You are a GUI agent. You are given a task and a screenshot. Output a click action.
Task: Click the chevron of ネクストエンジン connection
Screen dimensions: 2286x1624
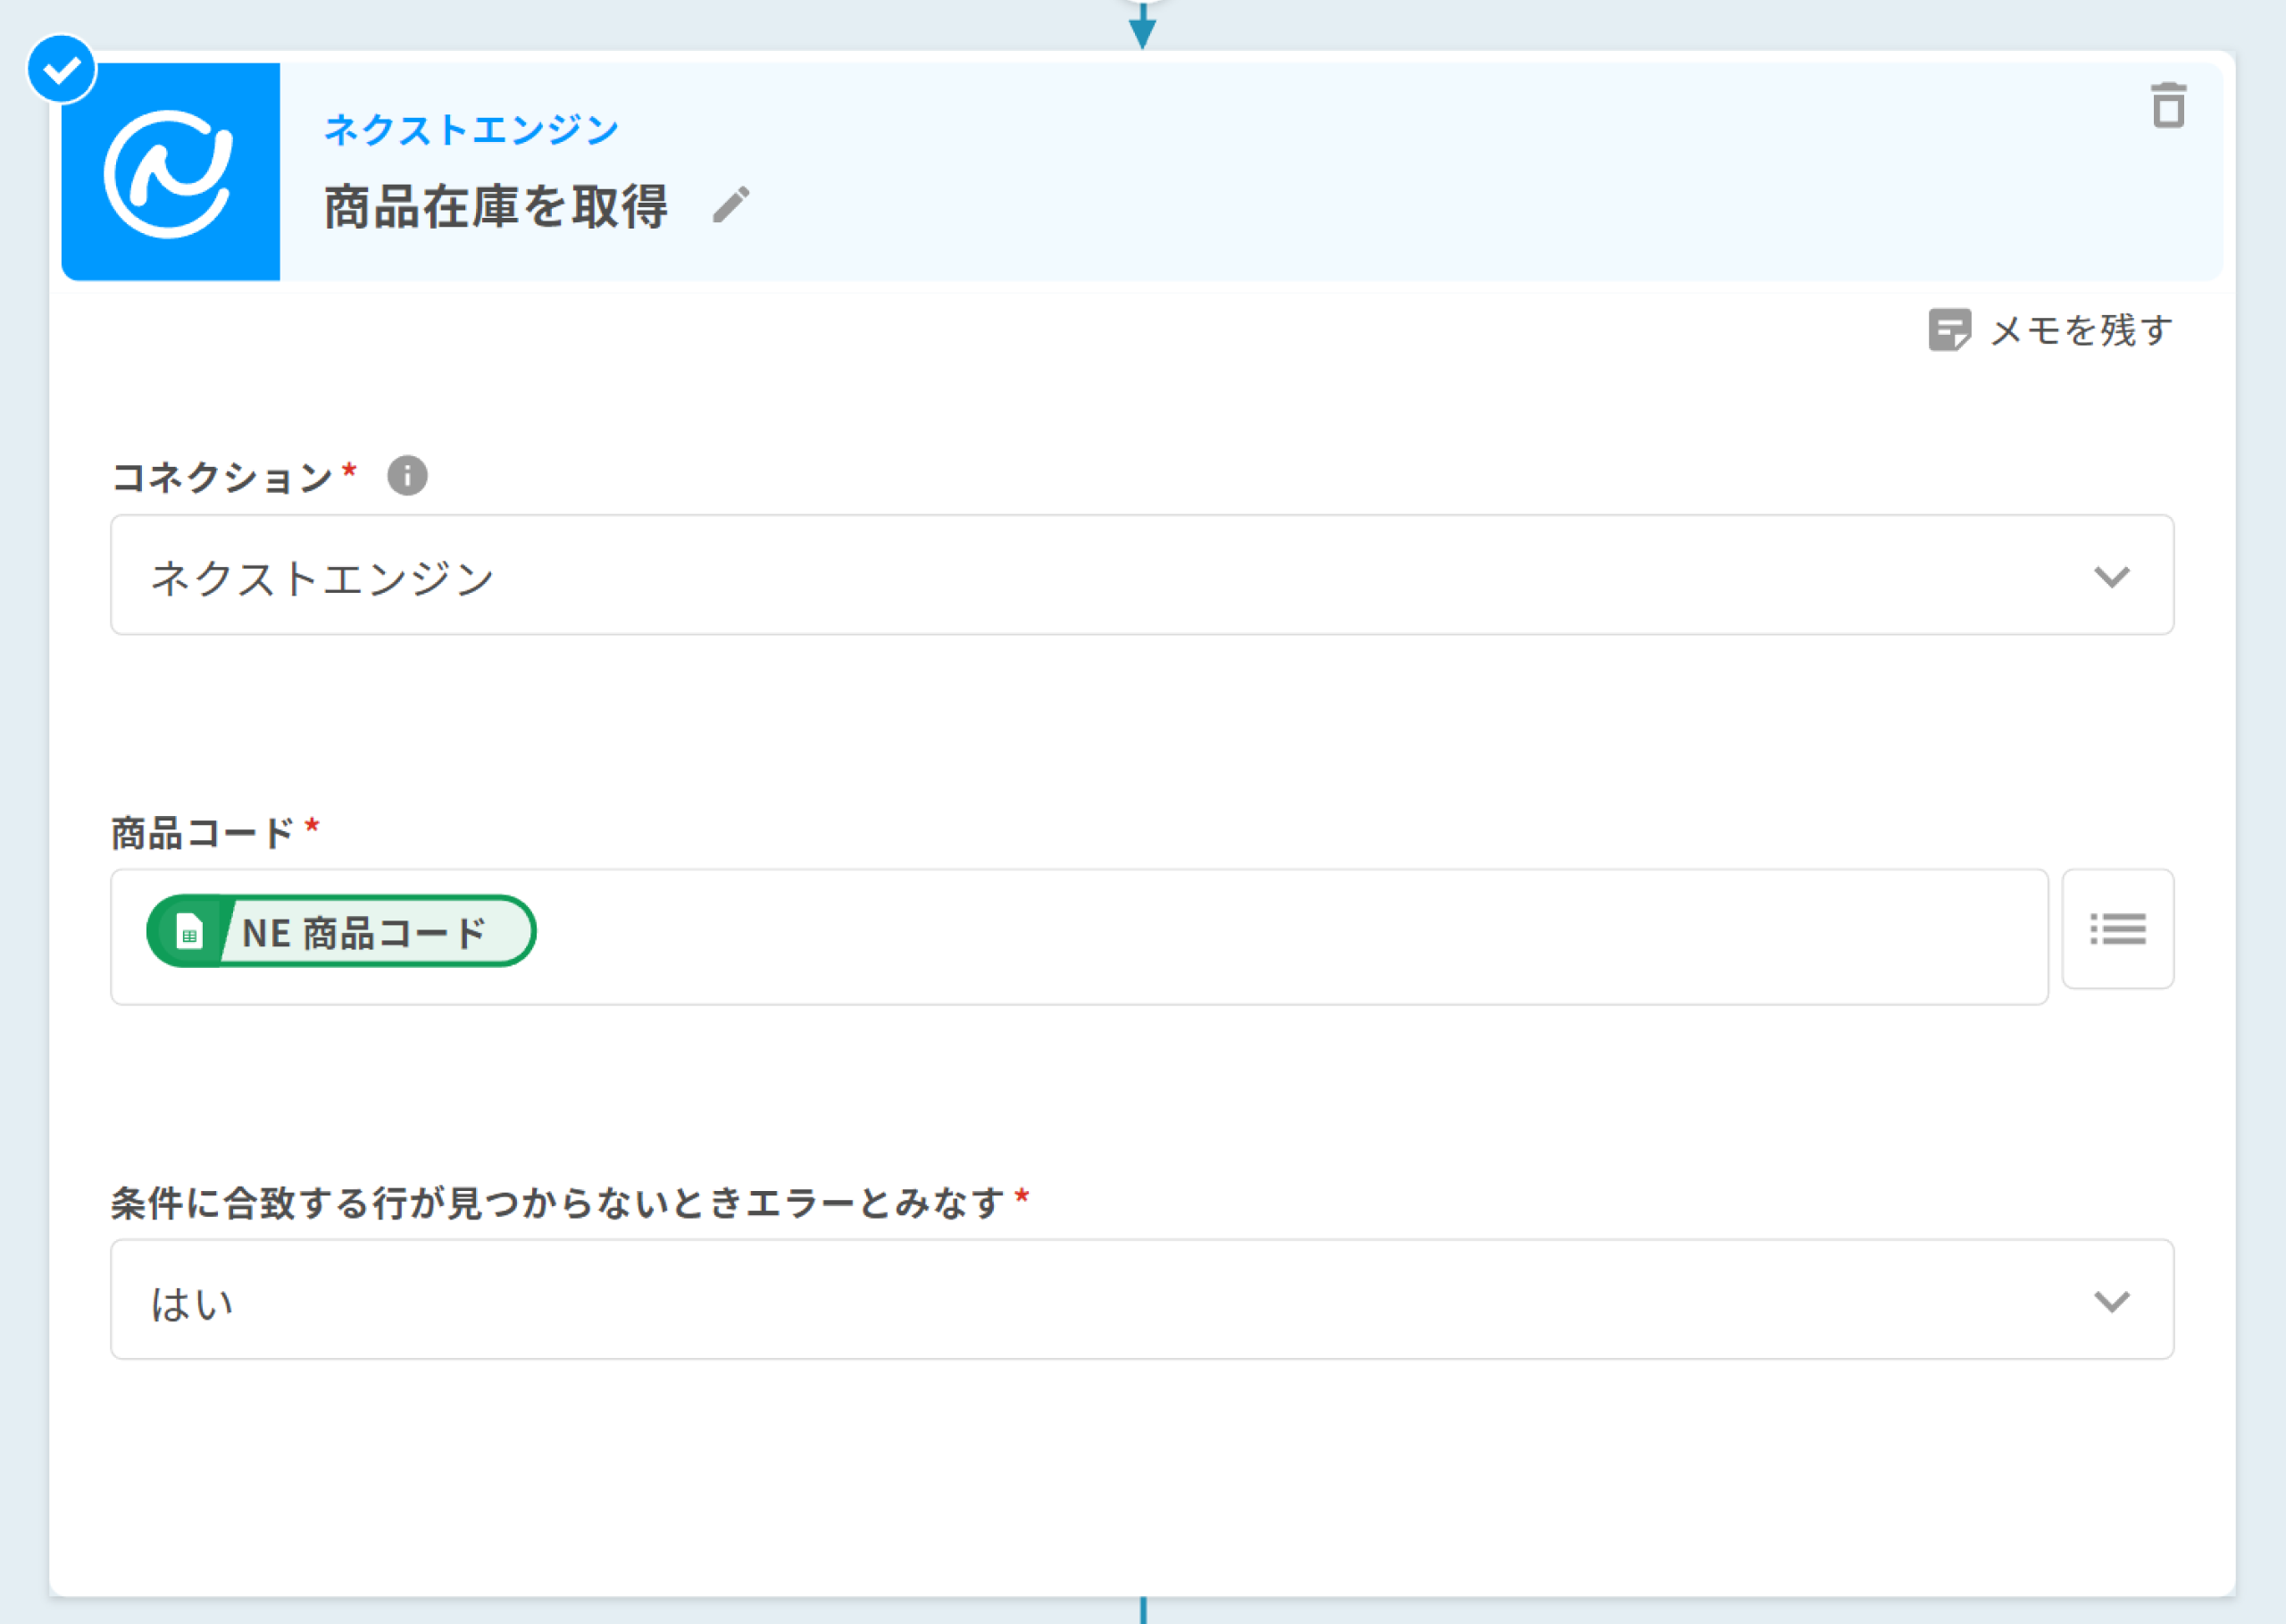[2111, 577]
